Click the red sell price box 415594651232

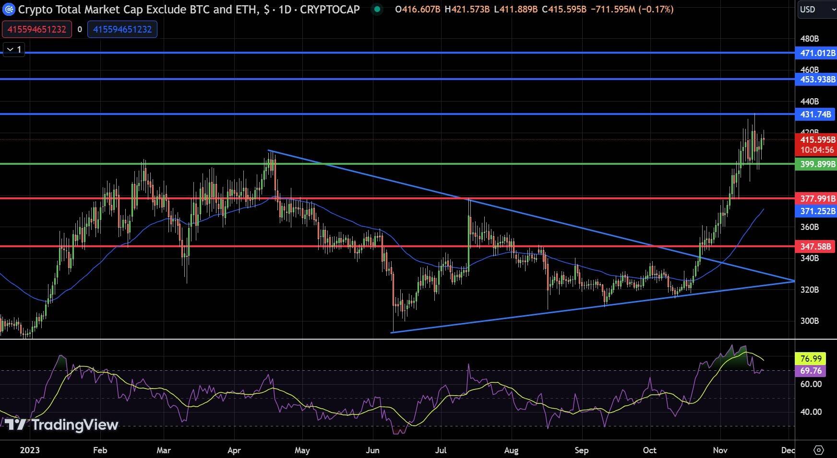(37, 29)
